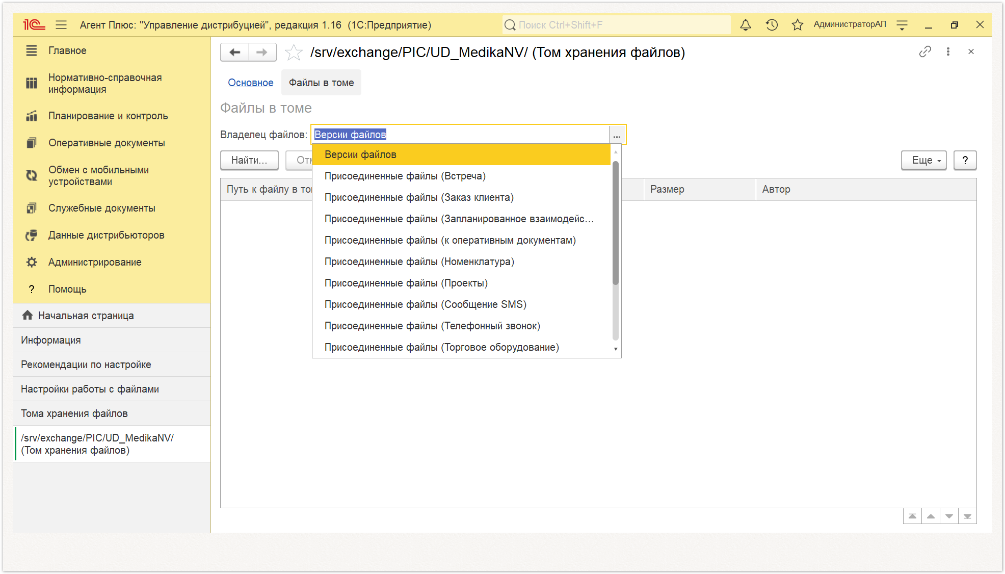This screenshot has width=1005, height=574.
Task: Click the global search field
Action: [617, 24]
